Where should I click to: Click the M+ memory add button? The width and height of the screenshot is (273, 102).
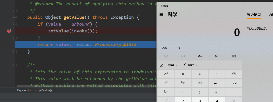[x=200, y=56]
